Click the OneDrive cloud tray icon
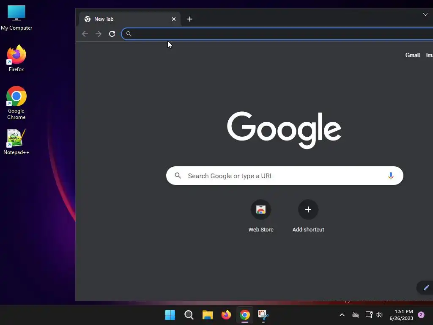The image size is (433, 325). pyautogui.click(x=355, y=315)
